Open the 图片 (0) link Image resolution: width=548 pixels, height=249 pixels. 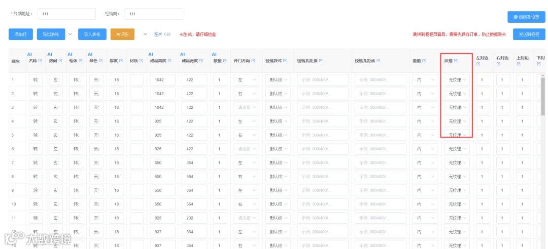click(162, 34)
